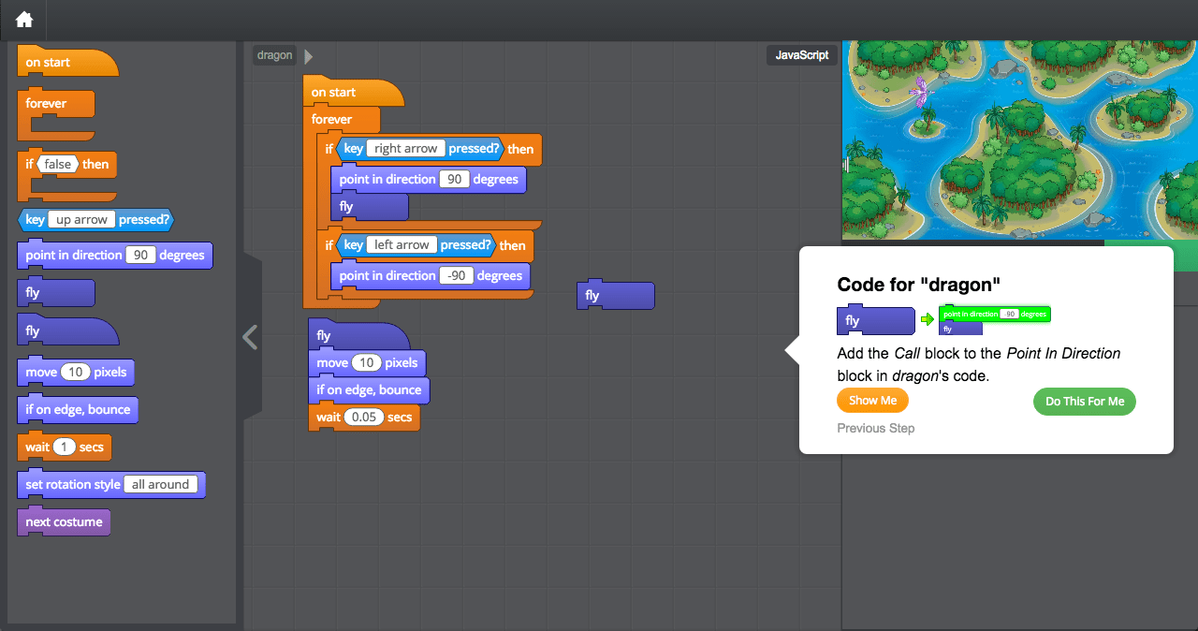1198x631 pixels.
Task: Collapse the block palette with the chevron arrow
Action: coord(250,337)
